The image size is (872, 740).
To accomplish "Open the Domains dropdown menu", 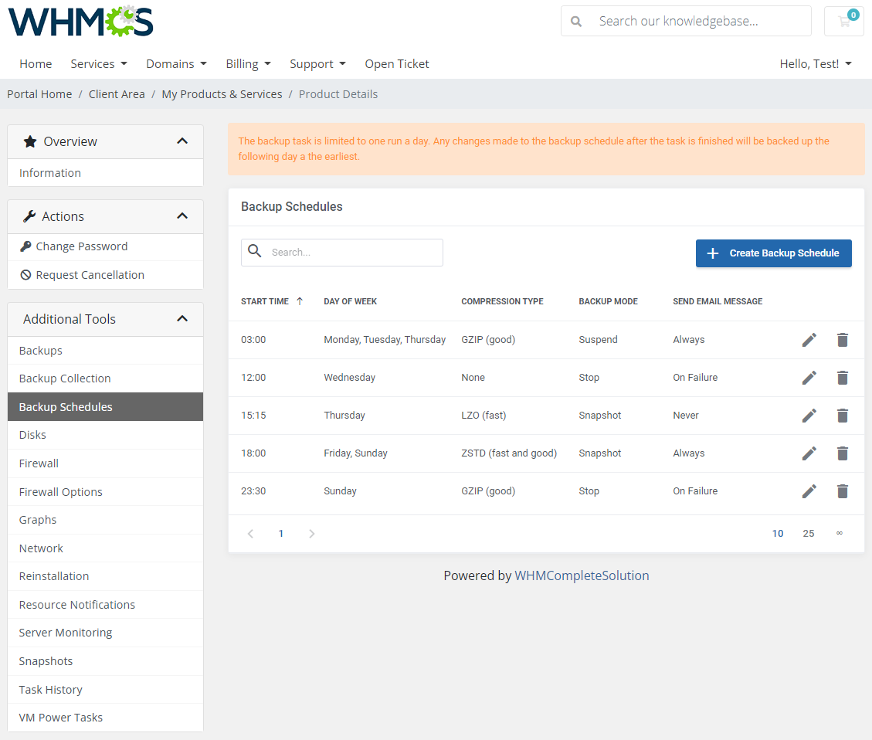I will coord(176,64).
